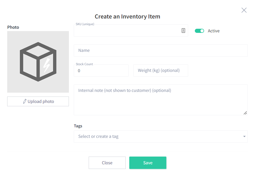Click the Select or create a tag box
The width and height of the screenshot is (256, 182).
click(x=161, y=137)
